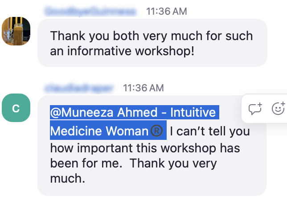Click the "Medicine Woman" highlighted mention text
Screen dimensions: 287x204
coord(99,131)
